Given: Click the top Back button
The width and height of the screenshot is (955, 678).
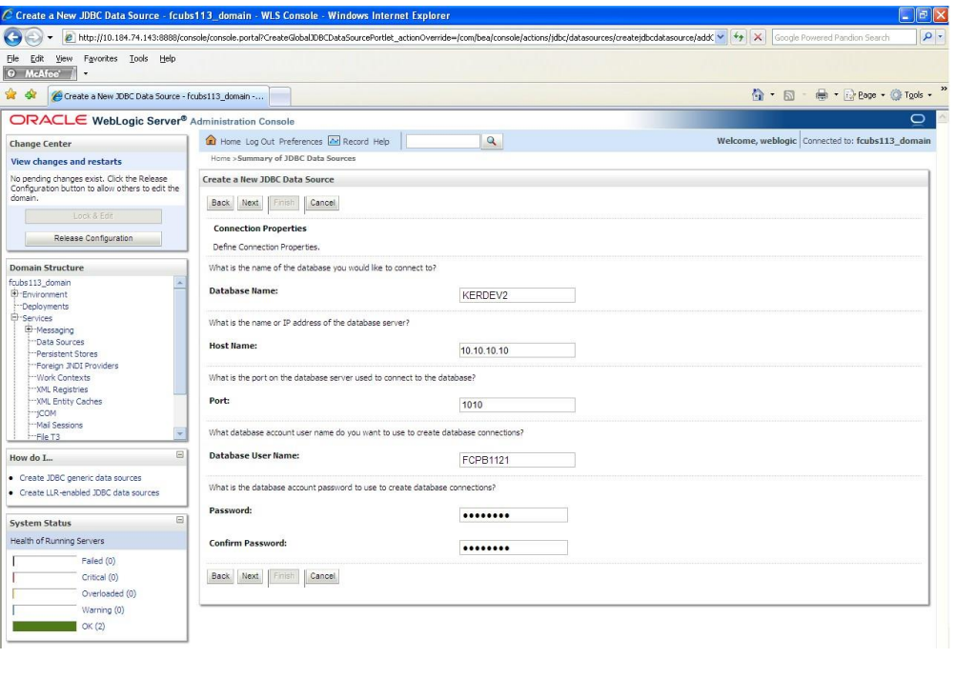Looking at the screenshot, I should (220, 203).
